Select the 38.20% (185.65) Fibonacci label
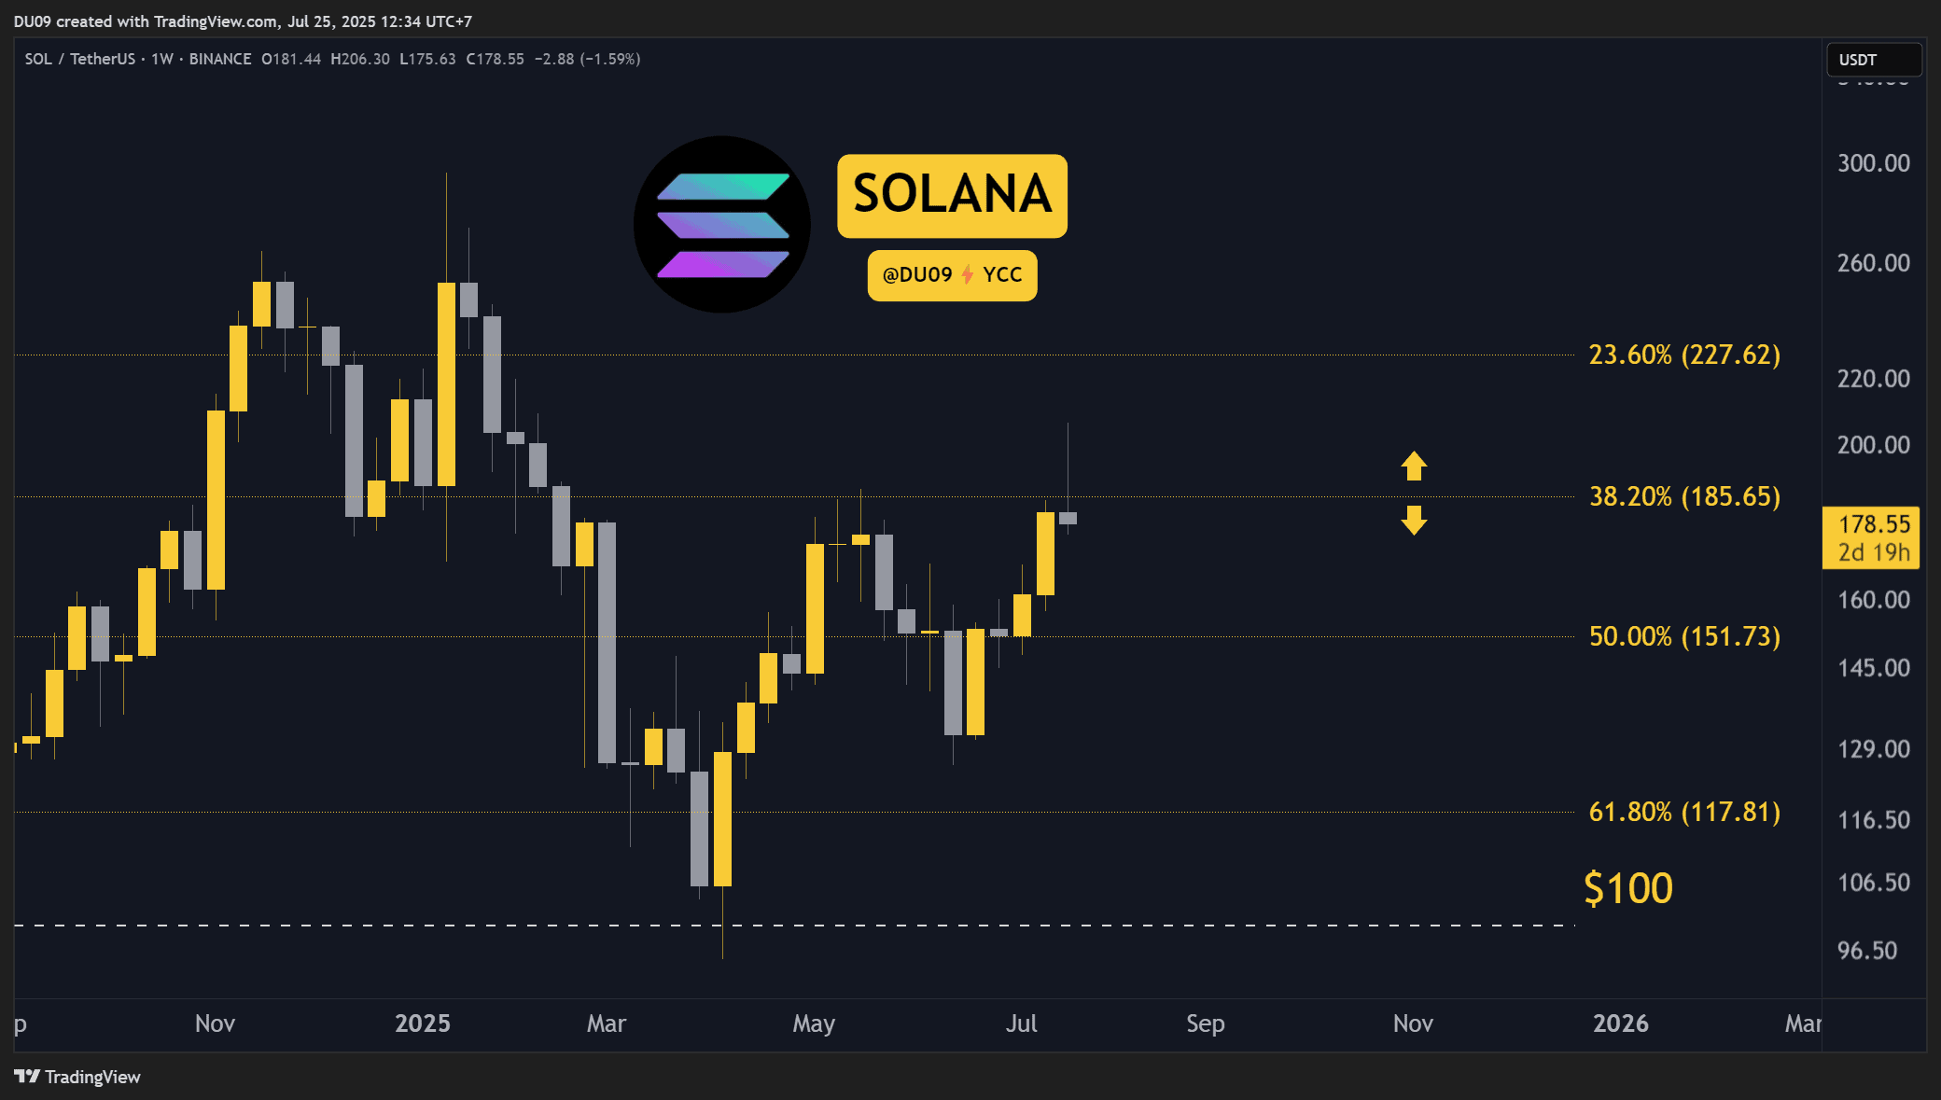This screenshot has width=1941, height=1100. [x=1684, y=496]
